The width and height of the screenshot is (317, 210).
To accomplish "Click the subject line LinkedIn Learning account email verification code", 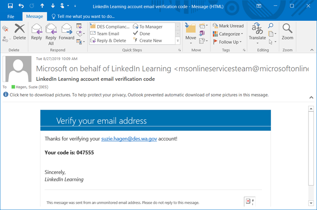I will click(95, 79).
